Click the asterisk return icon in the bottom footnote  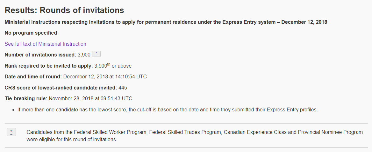coord(11,132)
